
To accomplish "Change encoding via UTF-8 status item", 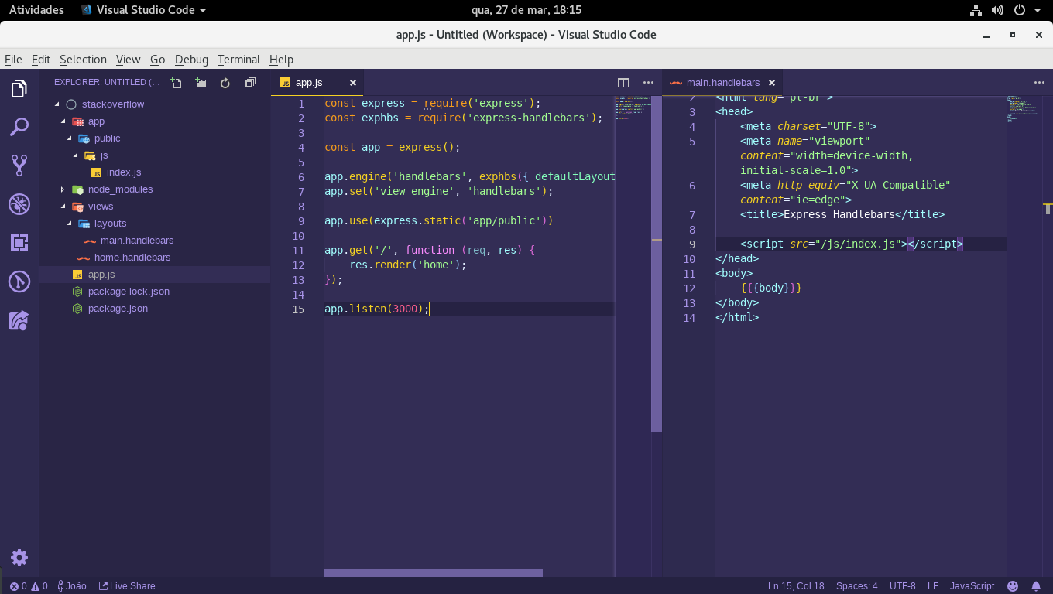I will coord(903,586).
